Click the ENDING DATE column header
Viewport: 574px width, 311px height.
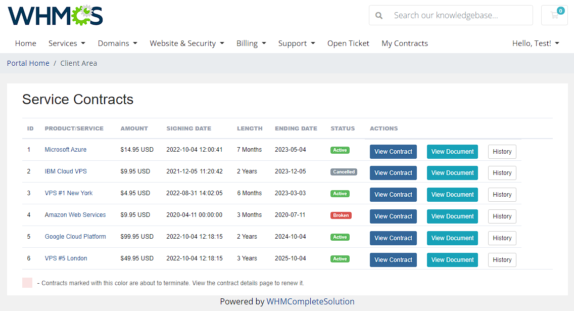[x=296, y=128]
